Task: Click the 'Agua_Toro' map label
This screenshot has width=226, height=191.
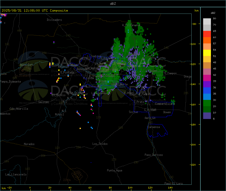Action: tap(27, 65)
